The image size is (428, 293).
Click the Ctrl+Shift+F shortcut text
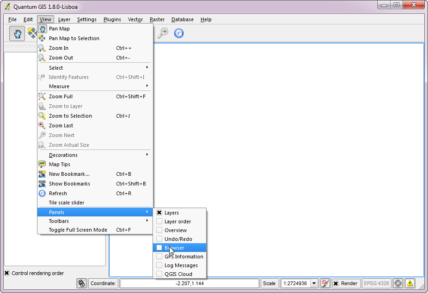(131, 96)
